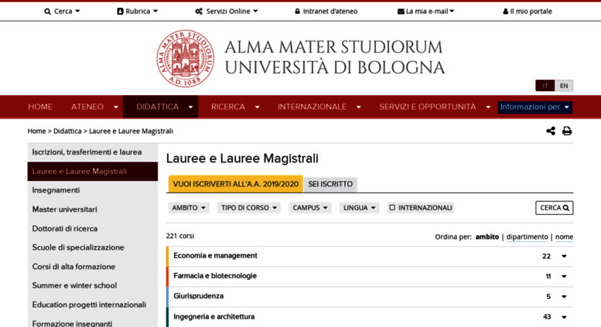Click the CERCA search button
Image resolution: width=601 pixels, height=327 pixels.
555,208
